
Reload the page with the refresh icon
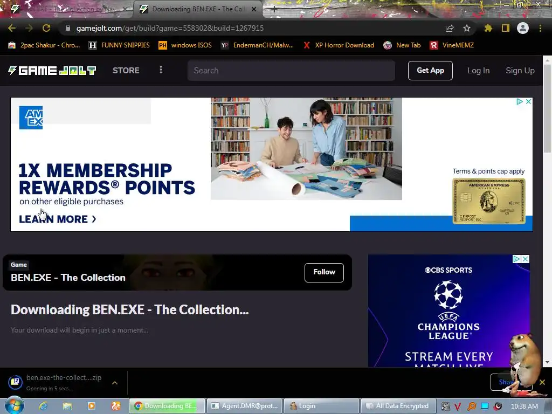coord(46,28)
